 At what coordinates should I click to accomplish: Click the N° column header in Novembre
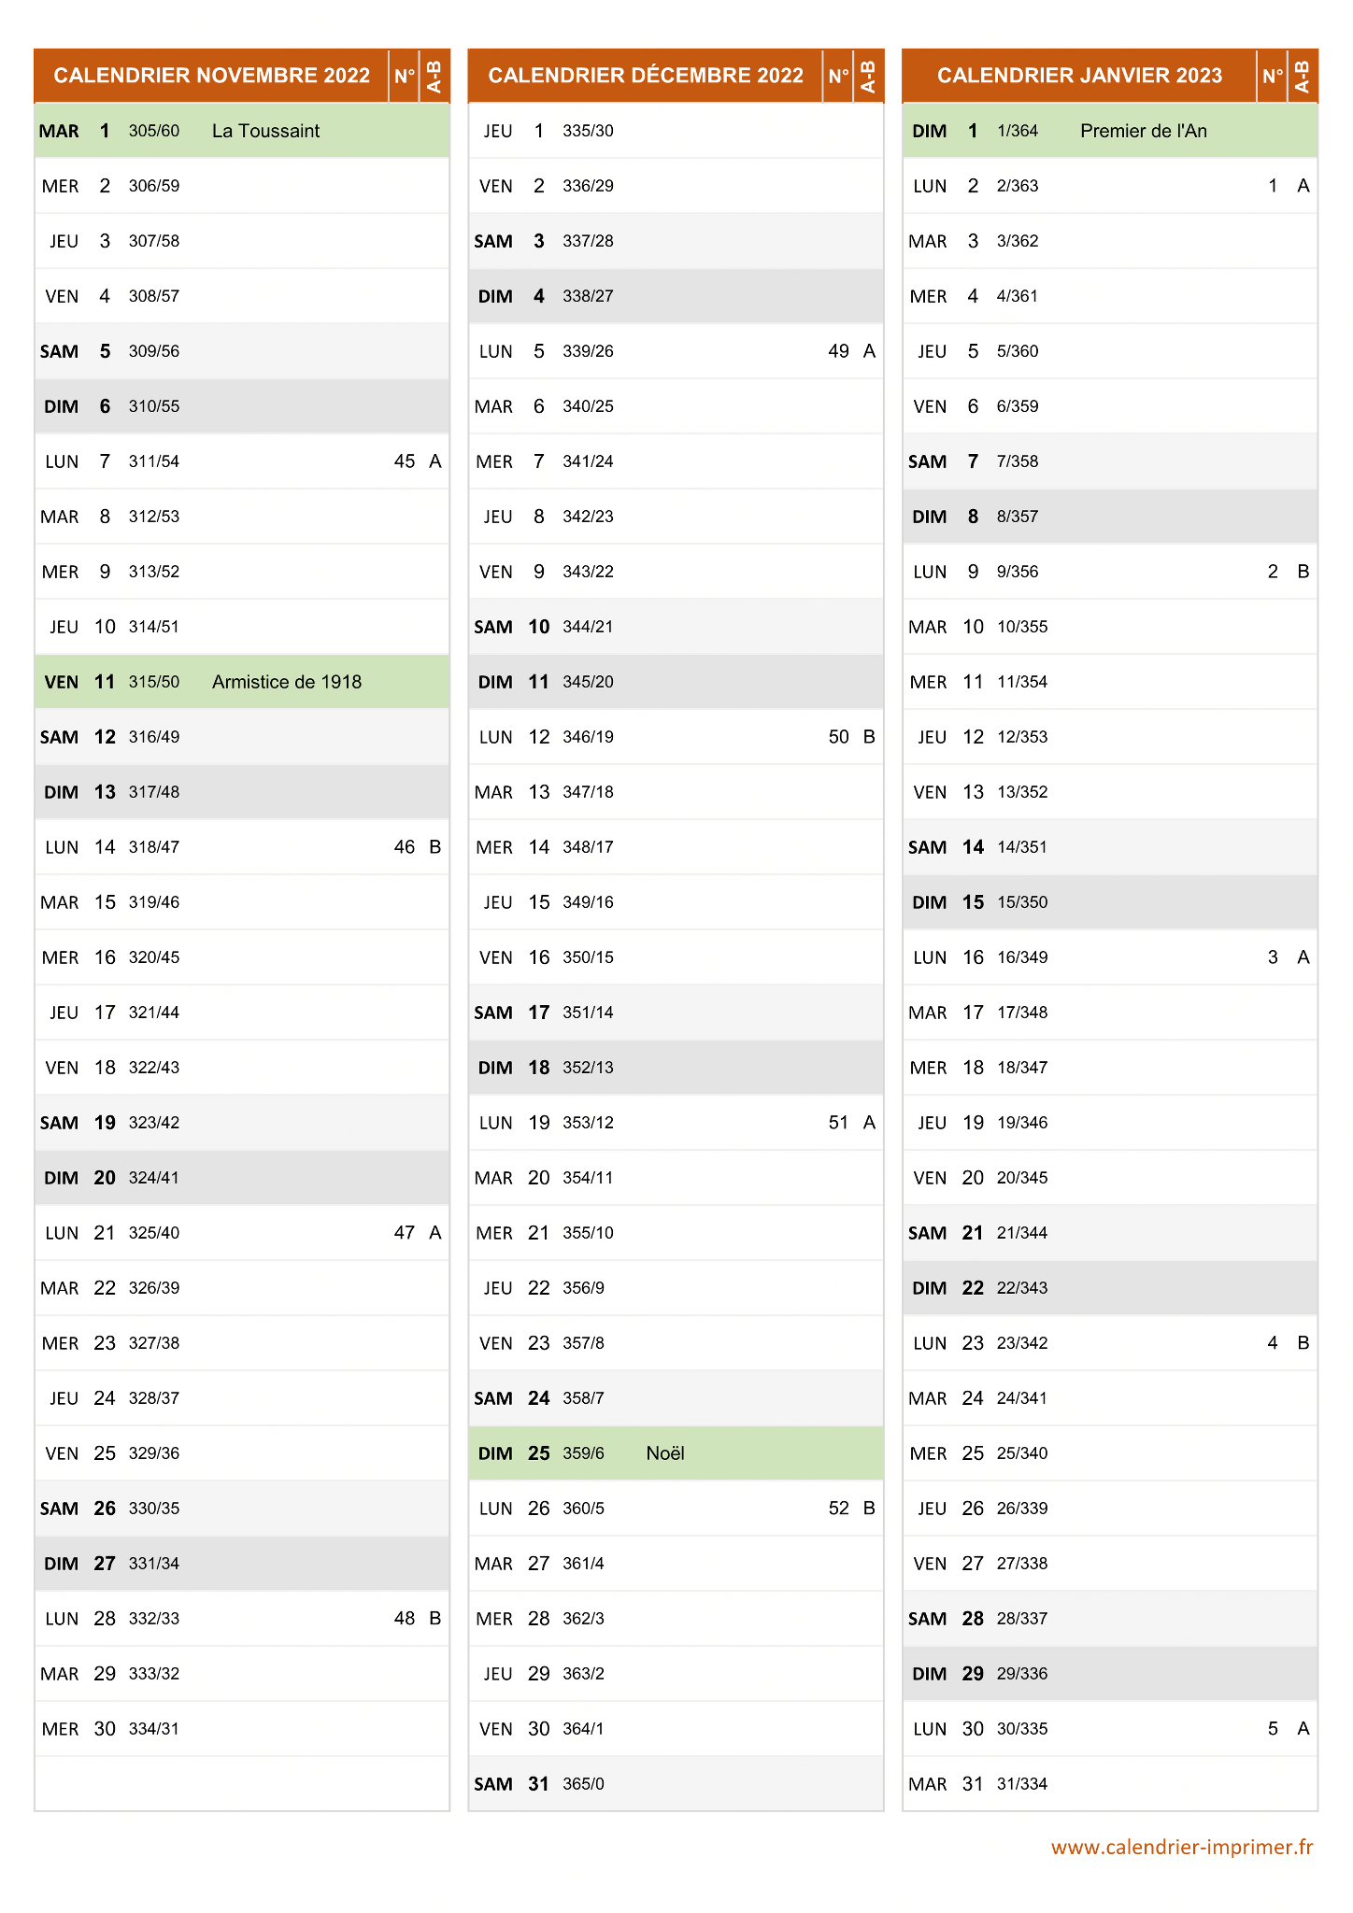pos(405,76)
